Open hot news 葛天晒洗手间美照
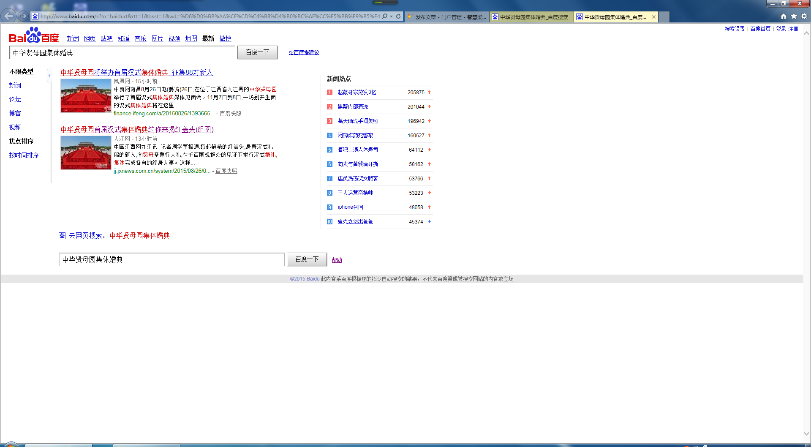Image resolution: width=811 pixels, height=447 pixels. tap(358, 121)
